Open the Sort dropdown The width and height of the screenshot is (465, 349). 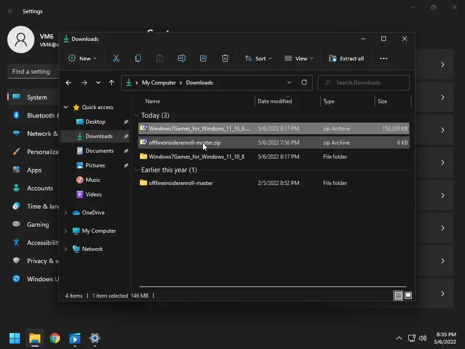(x=258, y=59)
